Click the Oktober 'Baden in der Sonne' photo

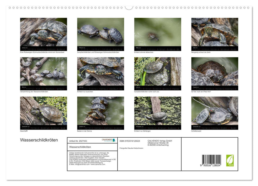[101, 112]
